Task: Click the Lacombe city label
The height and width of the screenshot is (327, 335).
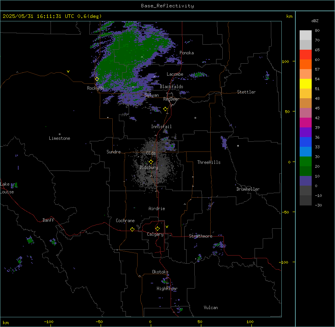Action: pyautogui.click(x=175, y=74)
